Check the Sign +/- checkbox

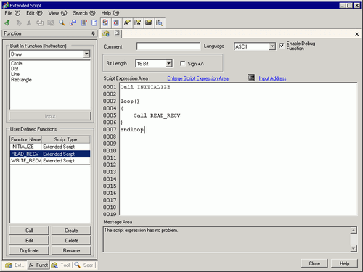coord(183,64)
